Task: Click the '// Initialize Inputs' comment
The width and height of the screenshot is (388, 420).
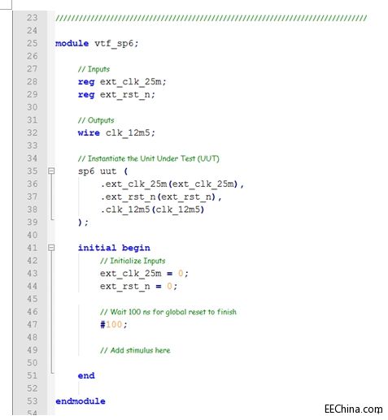Action: (x=133, y=261)
